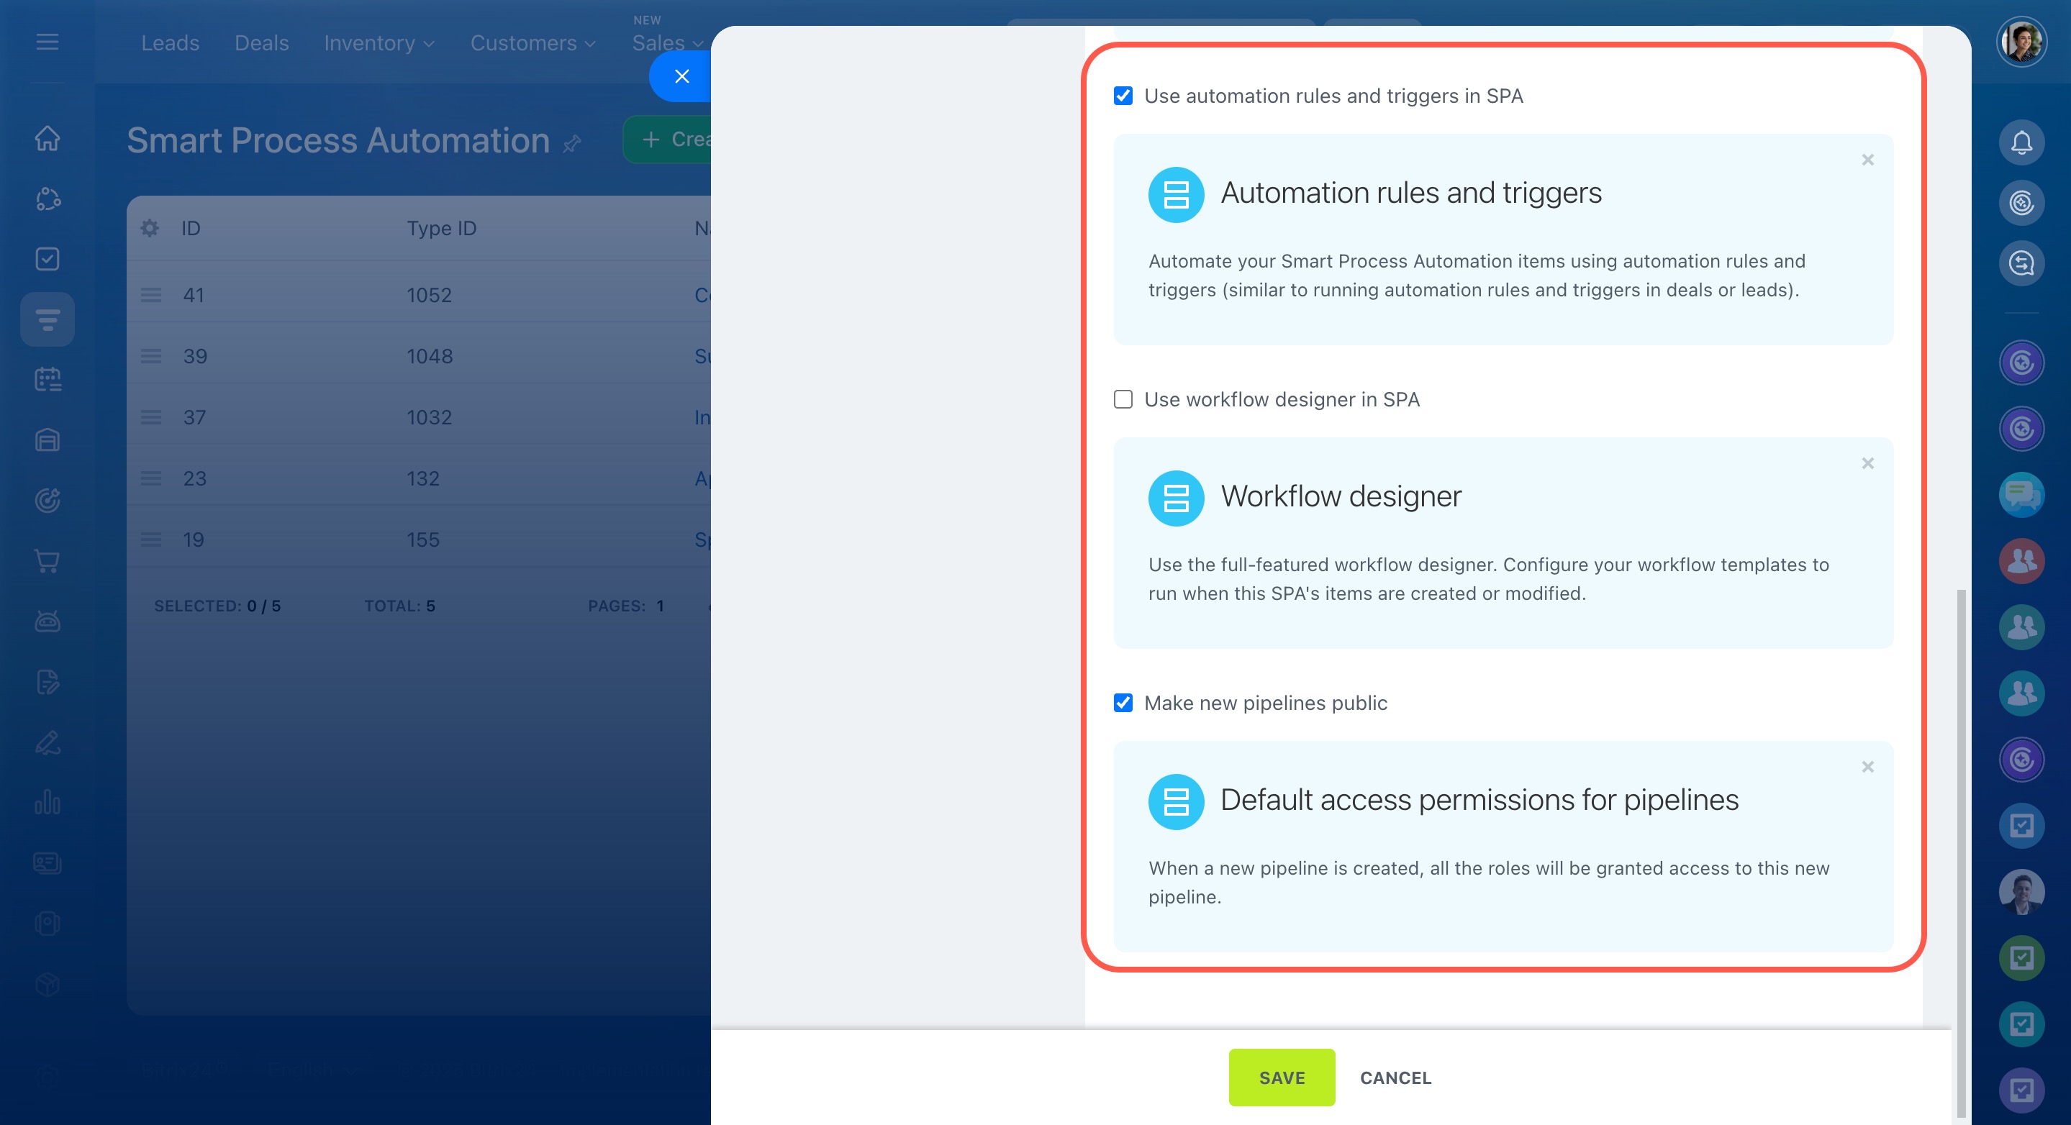Open the Deals menu item
Screen dimensions: 2071x1125
point(261,43)
